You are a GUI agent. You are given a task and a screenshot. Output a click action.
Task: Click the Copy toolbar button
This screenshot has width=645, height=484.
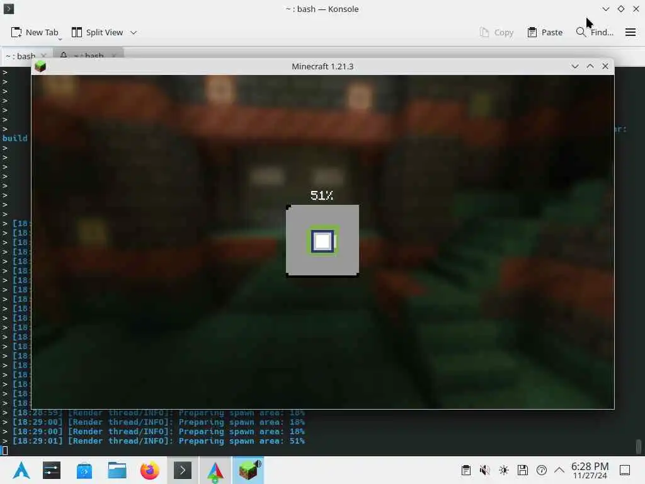497,32
